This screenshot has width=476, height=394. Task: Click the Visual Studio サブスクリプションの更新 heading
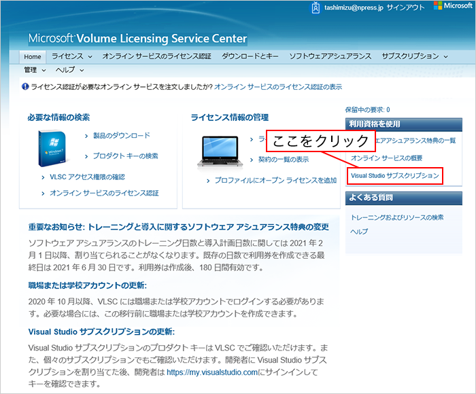101,332
